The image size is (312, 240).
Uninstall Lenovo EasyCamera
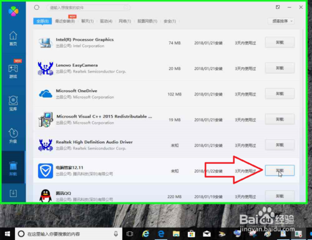coord(280,68)
